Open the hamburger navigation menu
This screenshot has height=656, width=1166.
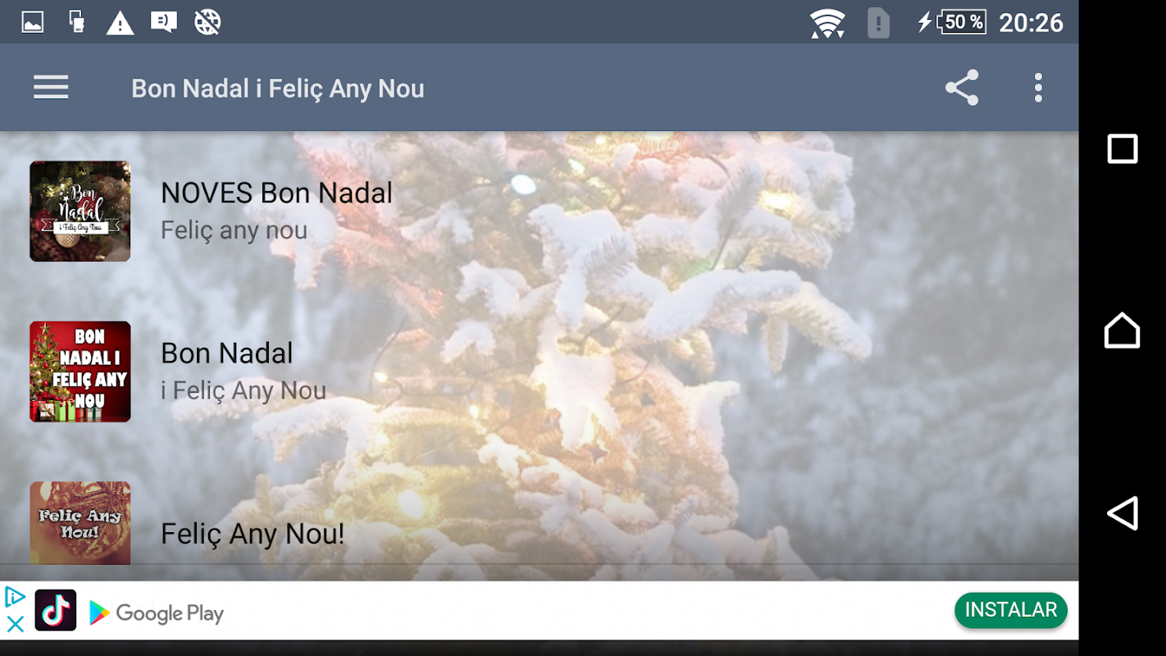tap(51, 87)
